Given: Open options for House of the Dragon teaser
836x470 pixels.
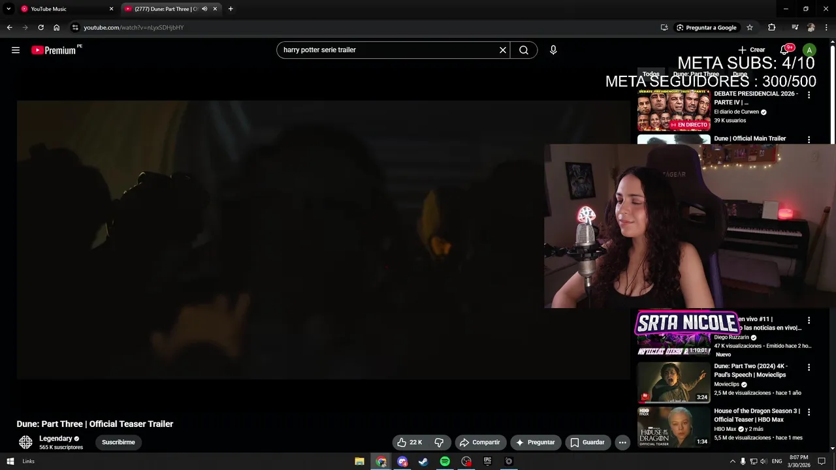Looking at the screenshot, I should click(809, 413).
